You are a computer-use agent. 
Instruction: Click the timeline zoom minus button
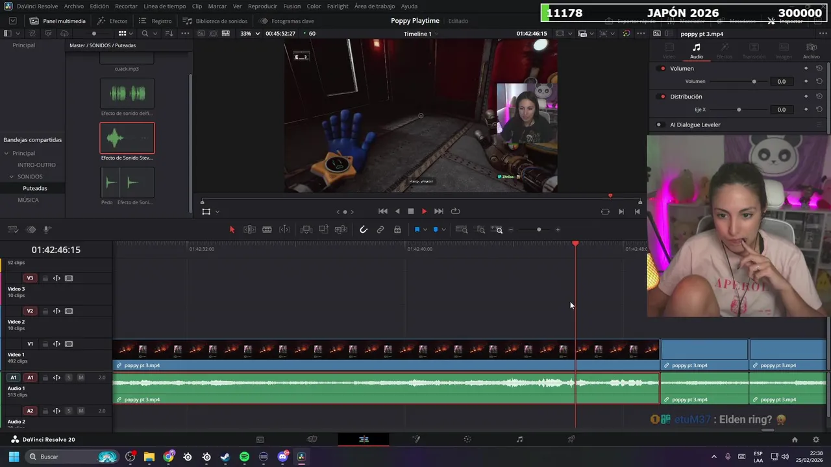coord(511,230)
